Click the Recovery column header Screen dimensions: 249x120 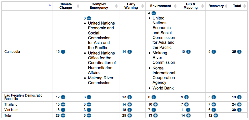pos(216,6)
